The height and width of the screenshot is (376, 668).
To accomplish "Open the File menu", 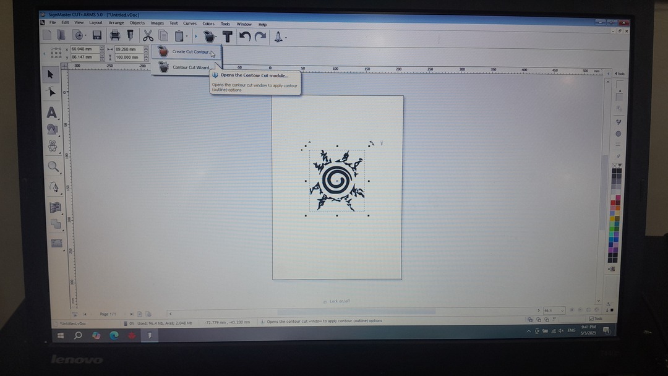I will 53,22.
